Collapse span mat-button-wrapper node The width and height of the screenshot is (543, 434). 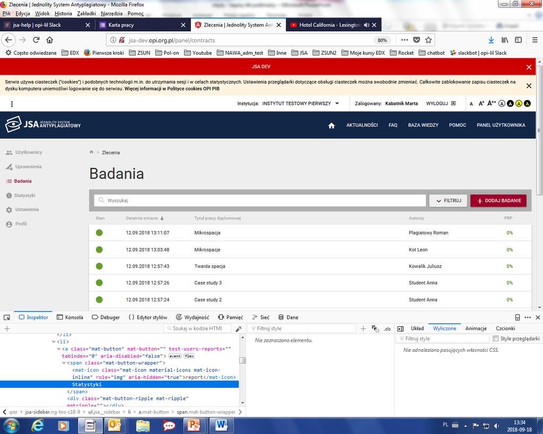(64, 363)
